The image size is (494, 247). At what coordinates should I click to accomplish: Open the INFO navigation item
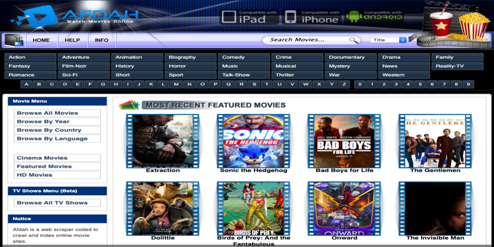point(102,40)
